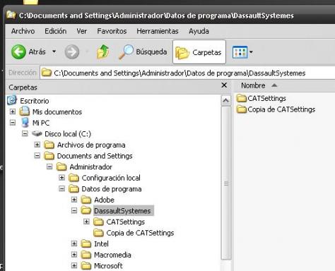Select the Mi PC computer icon
Viewport: 335px width, 271px height.
point(25,123)
